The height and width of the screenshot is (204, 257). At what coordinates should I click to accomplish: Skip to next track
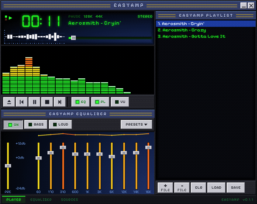point(60,102)
